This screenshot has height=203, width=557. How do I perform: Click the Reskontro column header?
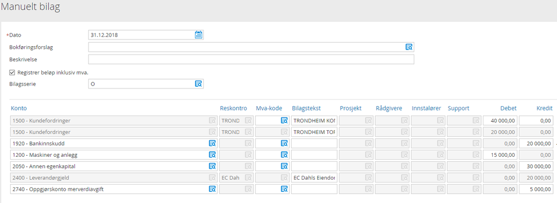(234, 108)
